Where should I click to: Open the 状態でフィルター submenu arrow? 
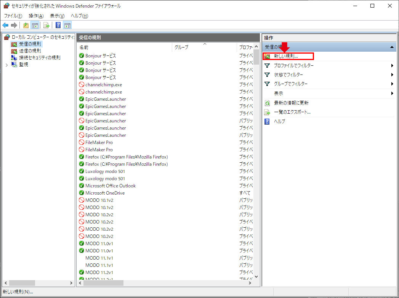pyautogui.click(x=392, y=74)
